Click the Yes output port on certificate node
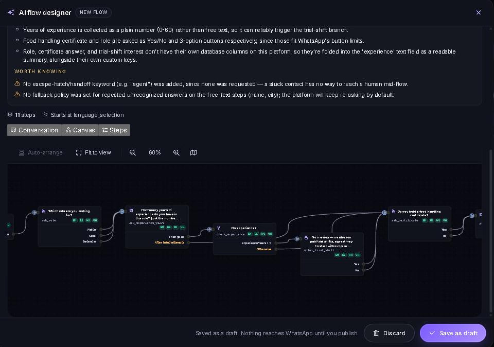494x347 pixels. coord(451,230)
